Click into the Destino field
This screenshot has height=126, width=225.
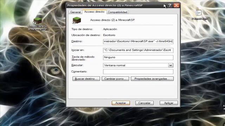138,41
